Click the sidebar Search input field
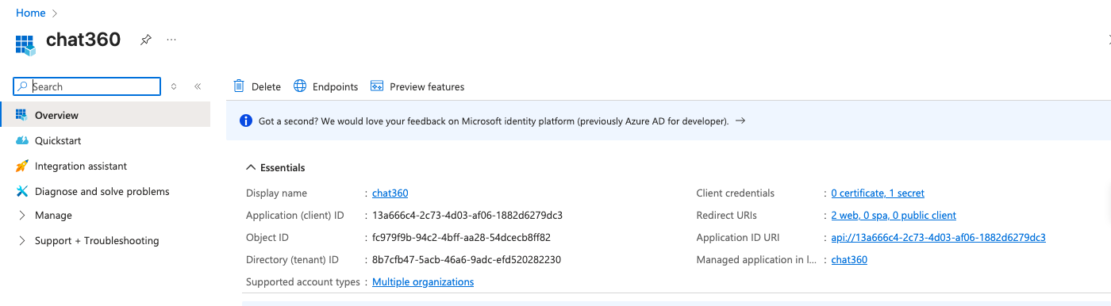The height and width of the screenshot is (306, 1111). pos(87,86)
